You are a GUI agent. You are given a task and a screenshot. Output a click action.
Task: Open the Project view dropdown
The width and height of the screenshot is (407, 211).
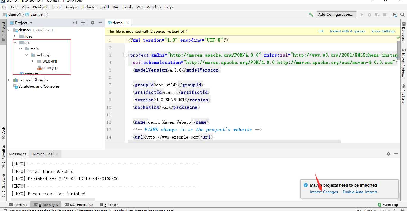[x=31, y=23]
